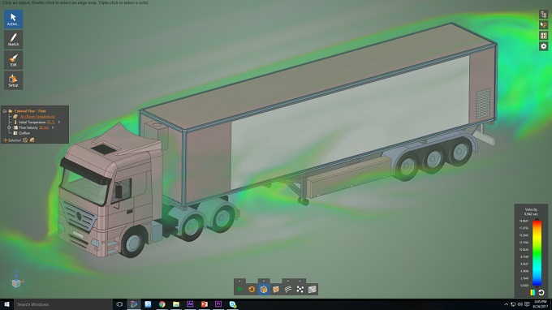Toggle the surface contour display mode
This screenshot has height=310, width=552.
313,289
